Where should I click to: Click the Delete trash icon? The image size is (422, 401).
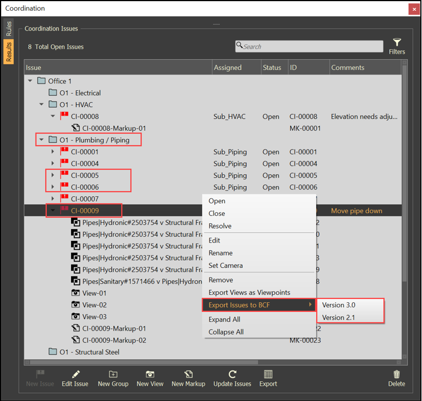tap(397, 378)
